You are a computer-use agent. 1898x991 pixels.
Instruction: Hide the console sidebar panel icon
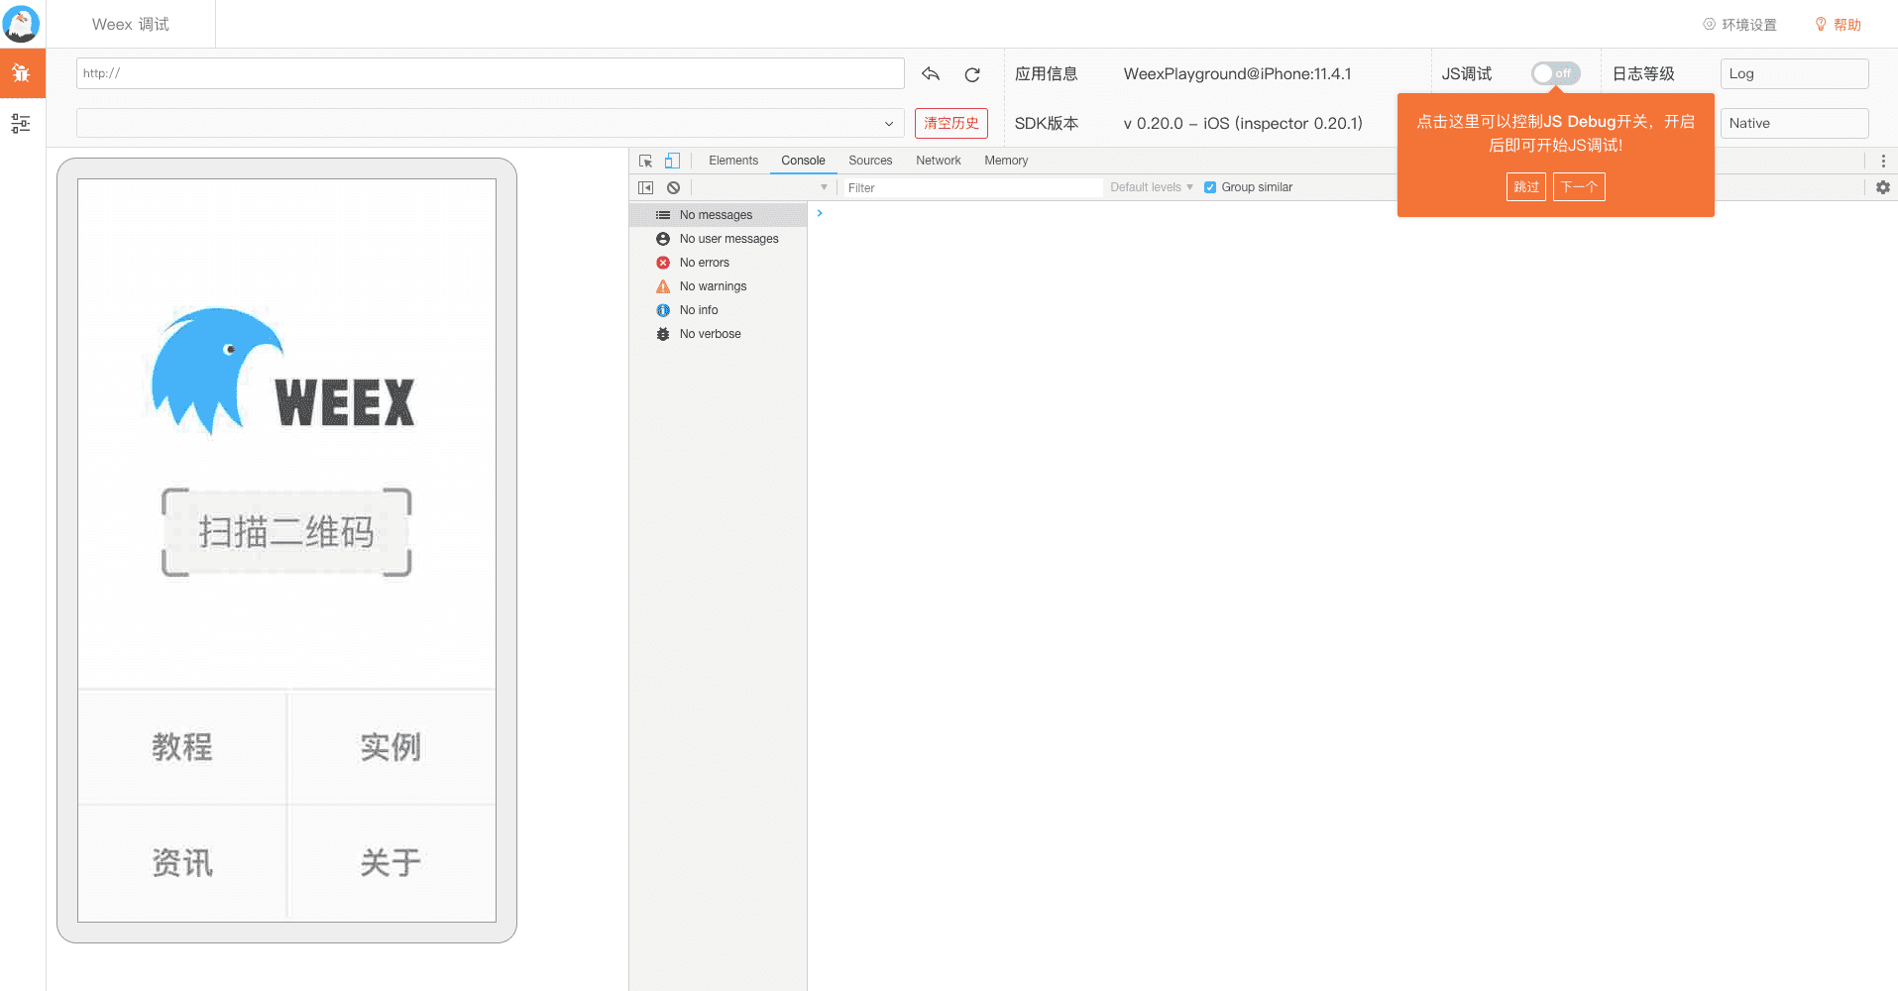(645, 187)
